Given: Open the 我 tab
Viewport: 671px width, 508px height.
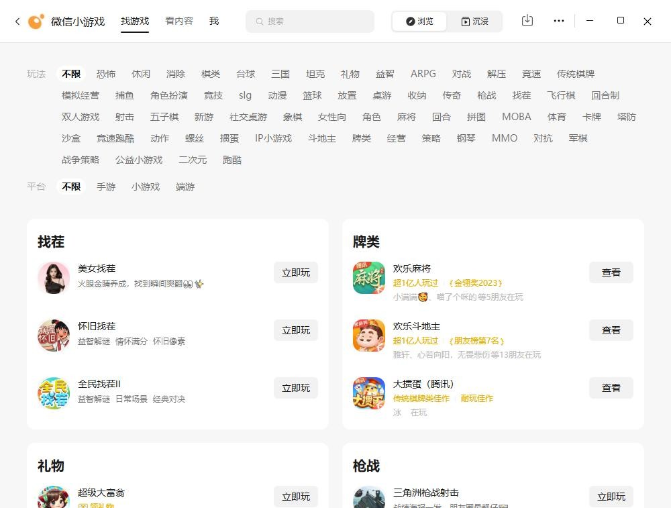Looking at the screenshot, I should tap(214, 21).
